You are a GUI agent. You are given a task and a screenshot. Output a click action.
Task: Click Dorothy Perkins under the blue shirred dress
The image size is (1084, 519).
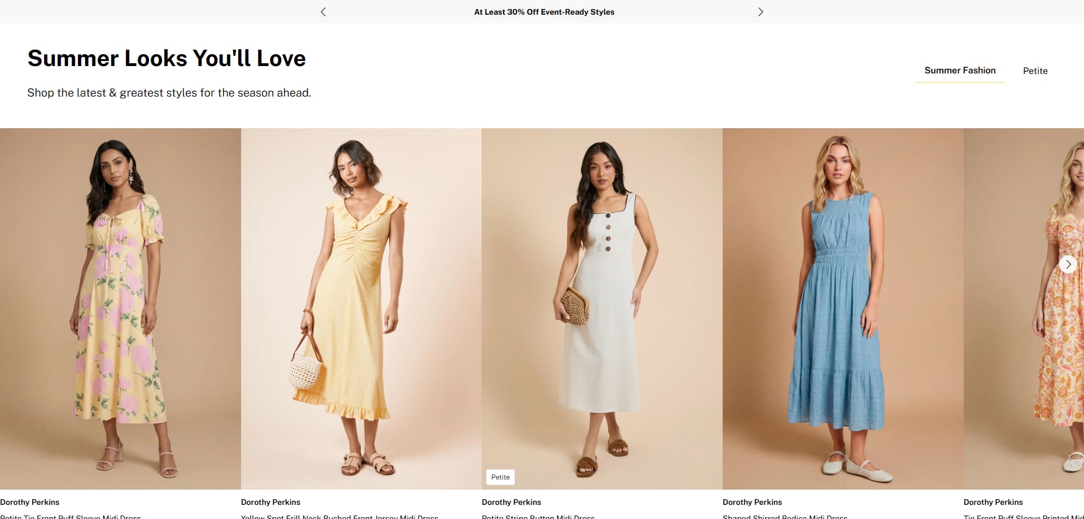tap(752, 502)
